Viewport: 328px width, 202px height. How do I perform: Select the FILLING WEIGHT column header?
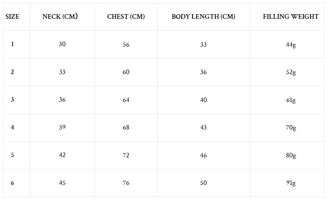click(x=291, y=17)
